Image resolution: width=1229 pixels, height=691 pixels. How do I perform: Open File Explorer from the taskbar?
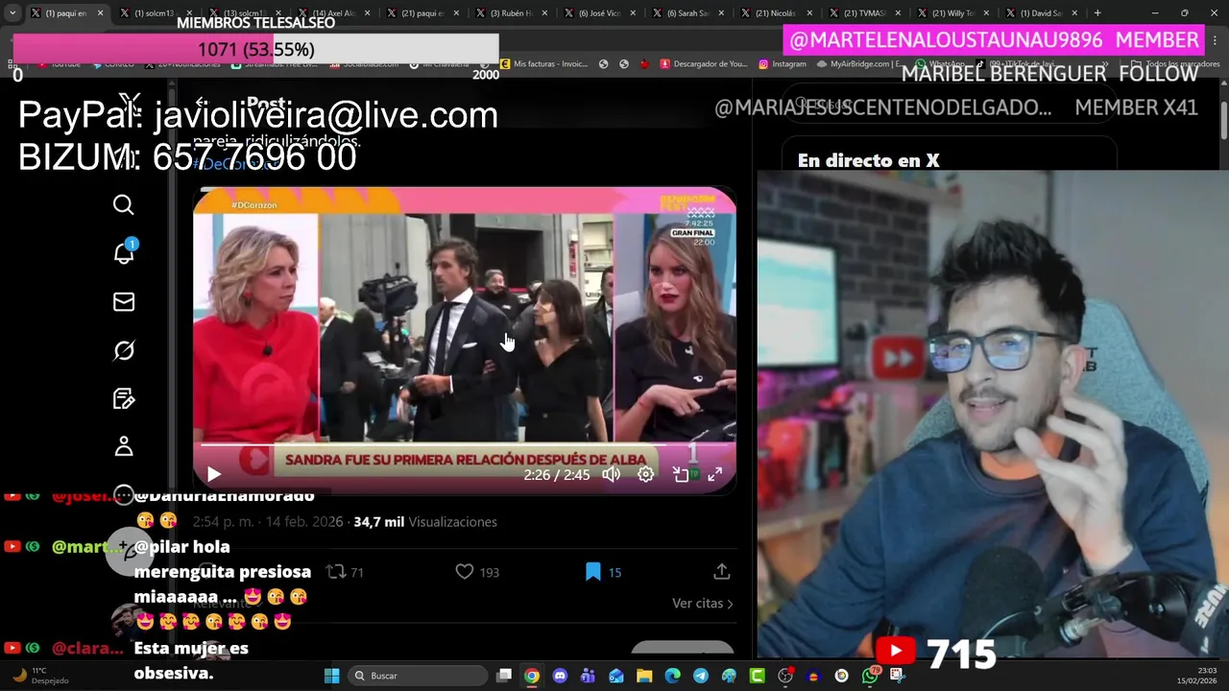pos(644,676)
